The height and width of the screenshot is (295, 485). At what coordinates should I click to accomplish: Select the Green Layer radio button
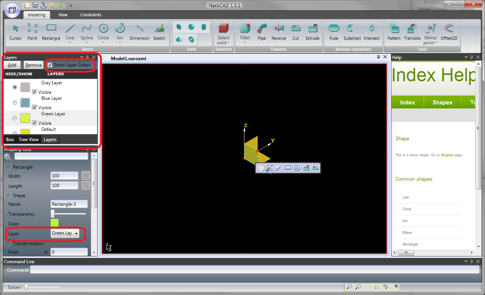coord(15,118)
